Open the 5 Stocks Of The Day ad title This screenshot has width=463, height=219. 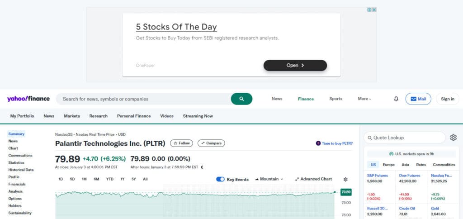[x=176, y=27]
